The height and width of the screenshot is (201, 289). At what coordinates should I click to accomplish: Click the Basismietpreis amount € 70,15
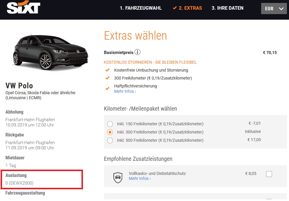270,53
